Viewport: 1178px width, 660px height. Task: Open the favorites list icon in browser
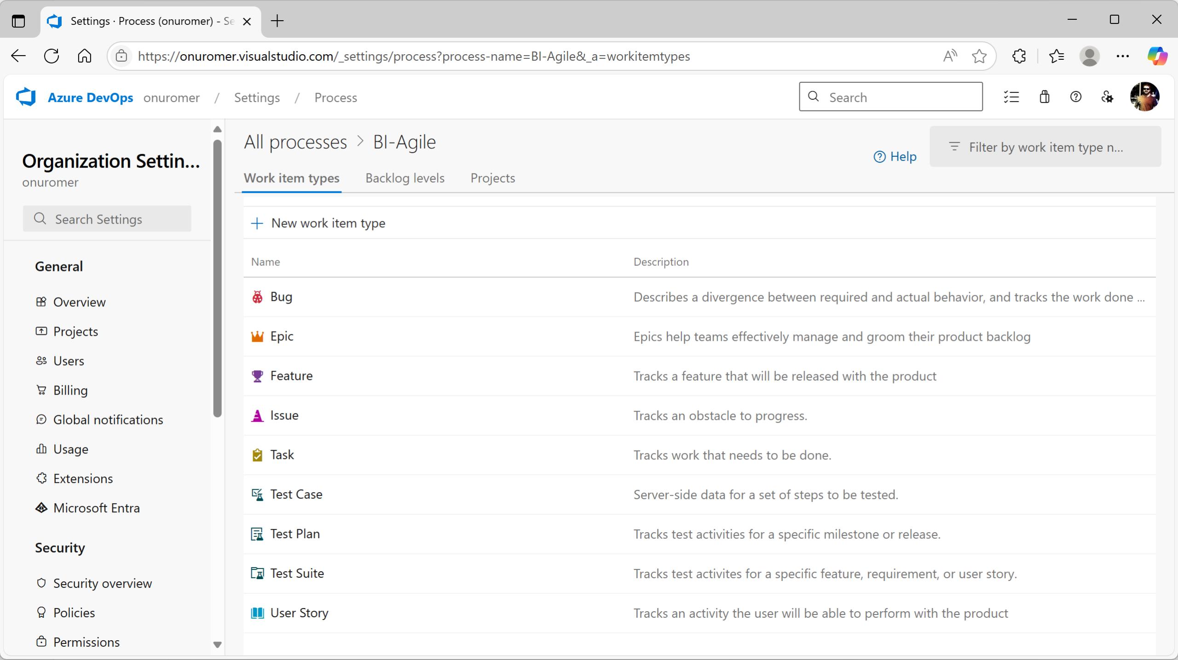[1057, 56]
